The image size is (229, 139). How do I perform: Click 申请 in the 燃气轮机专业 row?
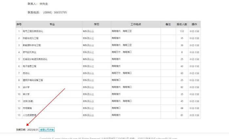[191, 52]
